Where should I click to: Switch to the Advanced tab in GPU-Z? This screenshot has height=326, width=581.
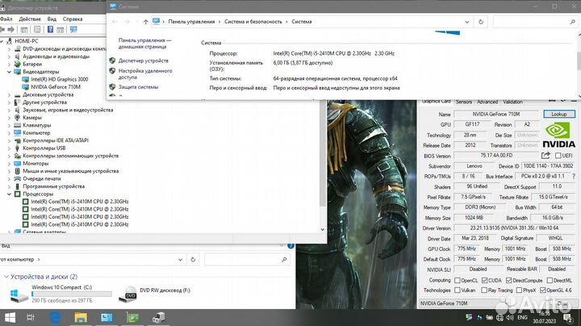point(487,102)
